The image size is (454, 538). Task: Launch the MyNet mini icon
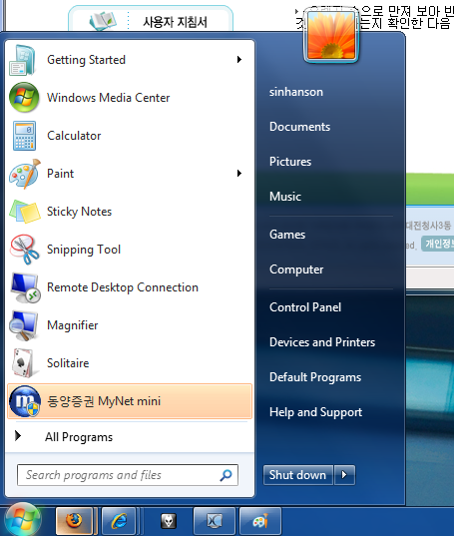tap(25, 401)
